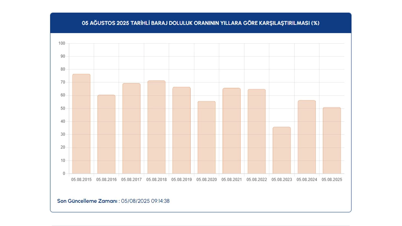Click the y-axis value 0
Screen dimensions: 402x226
tap(64, 173)
